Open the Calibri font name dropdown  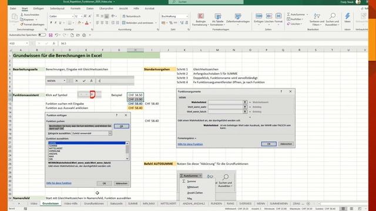pos(72,16)
